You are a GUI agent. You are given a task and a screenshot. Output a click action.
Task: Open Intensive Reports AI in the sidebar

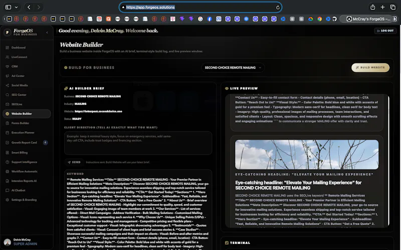point(27,181)
